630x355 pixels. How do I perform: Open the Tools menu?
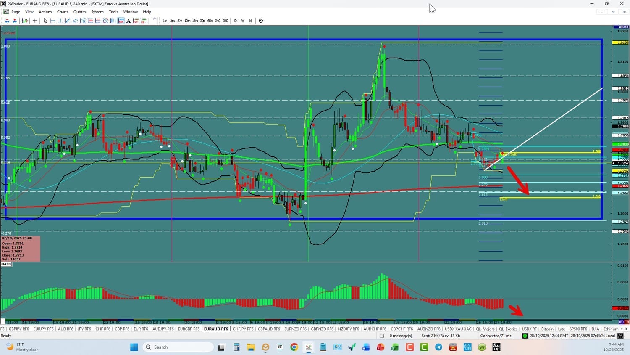(x=113, y=12)
